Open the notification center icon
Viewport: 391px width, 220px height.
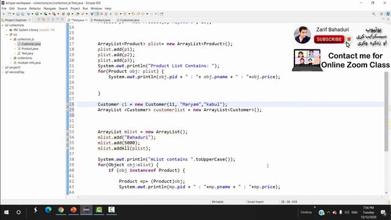point(383,213)
